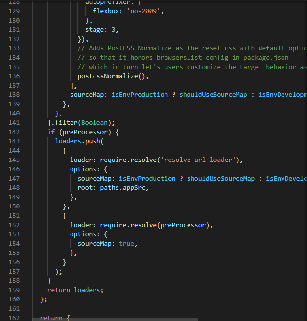Click the root property on line 148
This screenshot has width=307, height=321.
(x=85, y=188)
